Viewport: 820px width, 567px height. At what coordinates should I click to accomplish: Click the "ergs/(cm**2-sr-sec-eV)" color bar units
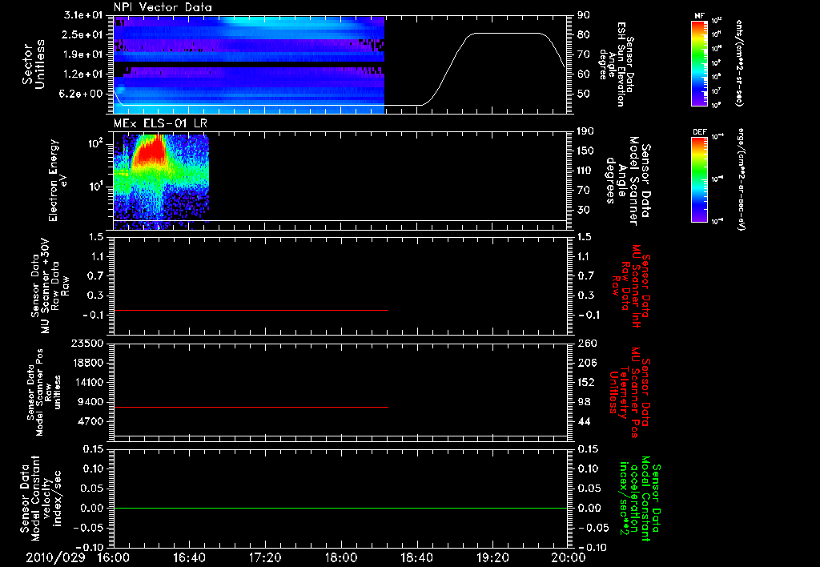[741, 179]
